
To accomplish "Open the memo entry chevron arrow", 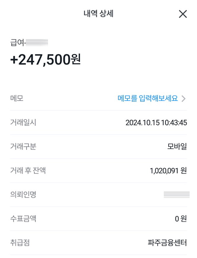I will tap(184, 99).
